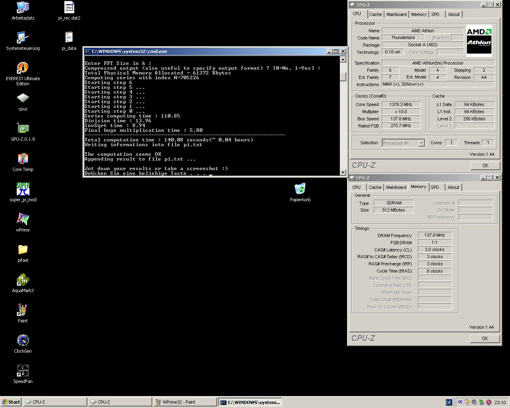Click the memory Size 512 MBytes field
Screen dimensions: 510x408
coord(394,210)
